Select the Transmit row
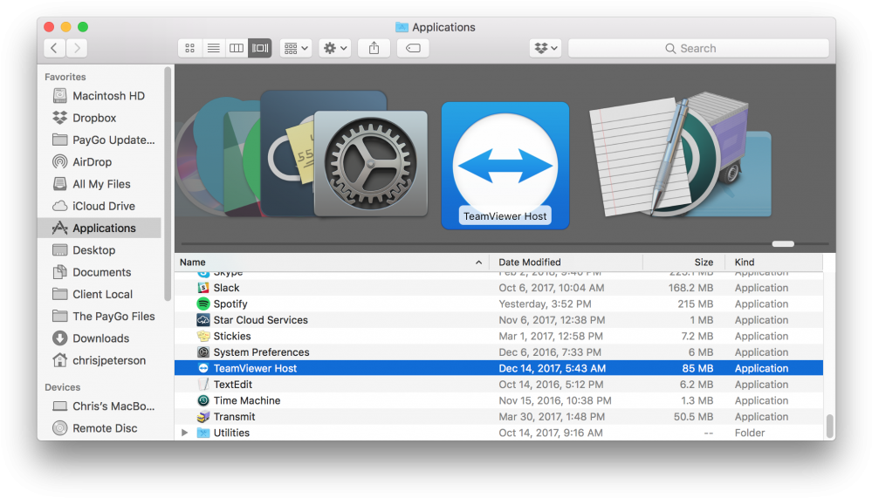The width and height of the screenshot is (872, 498). [498, 417]
